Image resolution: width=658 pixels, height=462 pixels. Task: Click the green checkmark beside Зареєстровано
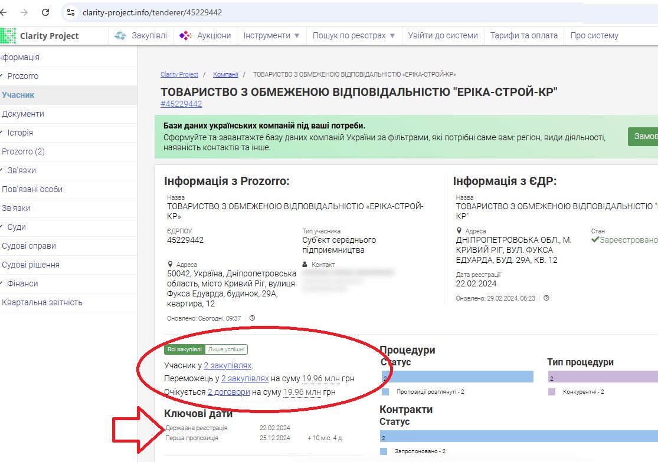tap(595, 240)
